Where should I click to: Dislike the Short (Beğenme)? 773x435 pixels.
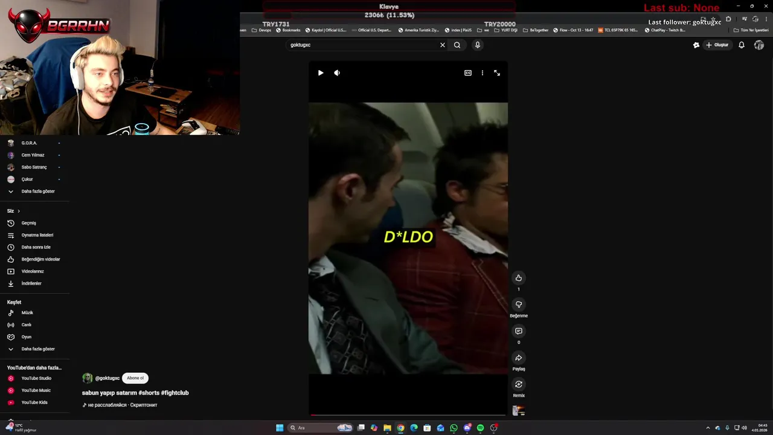(x=518, y=304)
